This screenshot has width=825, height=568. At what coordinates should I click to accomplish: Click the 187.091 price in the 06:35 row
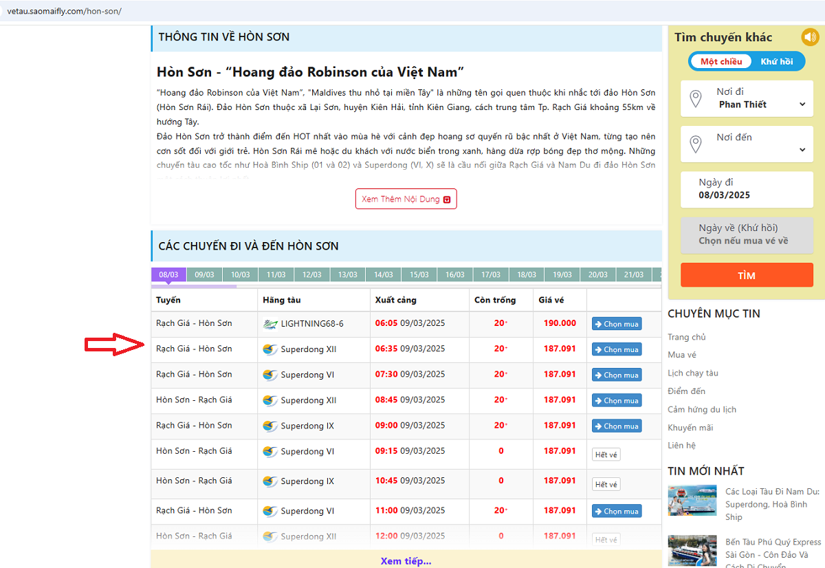coord(560,349)
